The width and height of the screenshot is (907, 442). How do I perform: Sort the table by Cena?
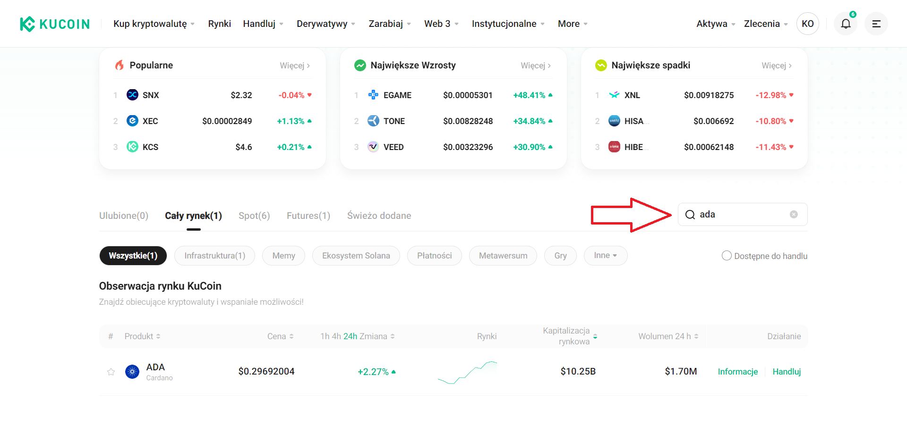coord(281,336)
